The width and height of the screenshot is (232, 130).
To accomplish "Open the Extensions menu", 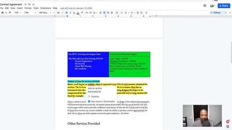I will coord(46,8).
